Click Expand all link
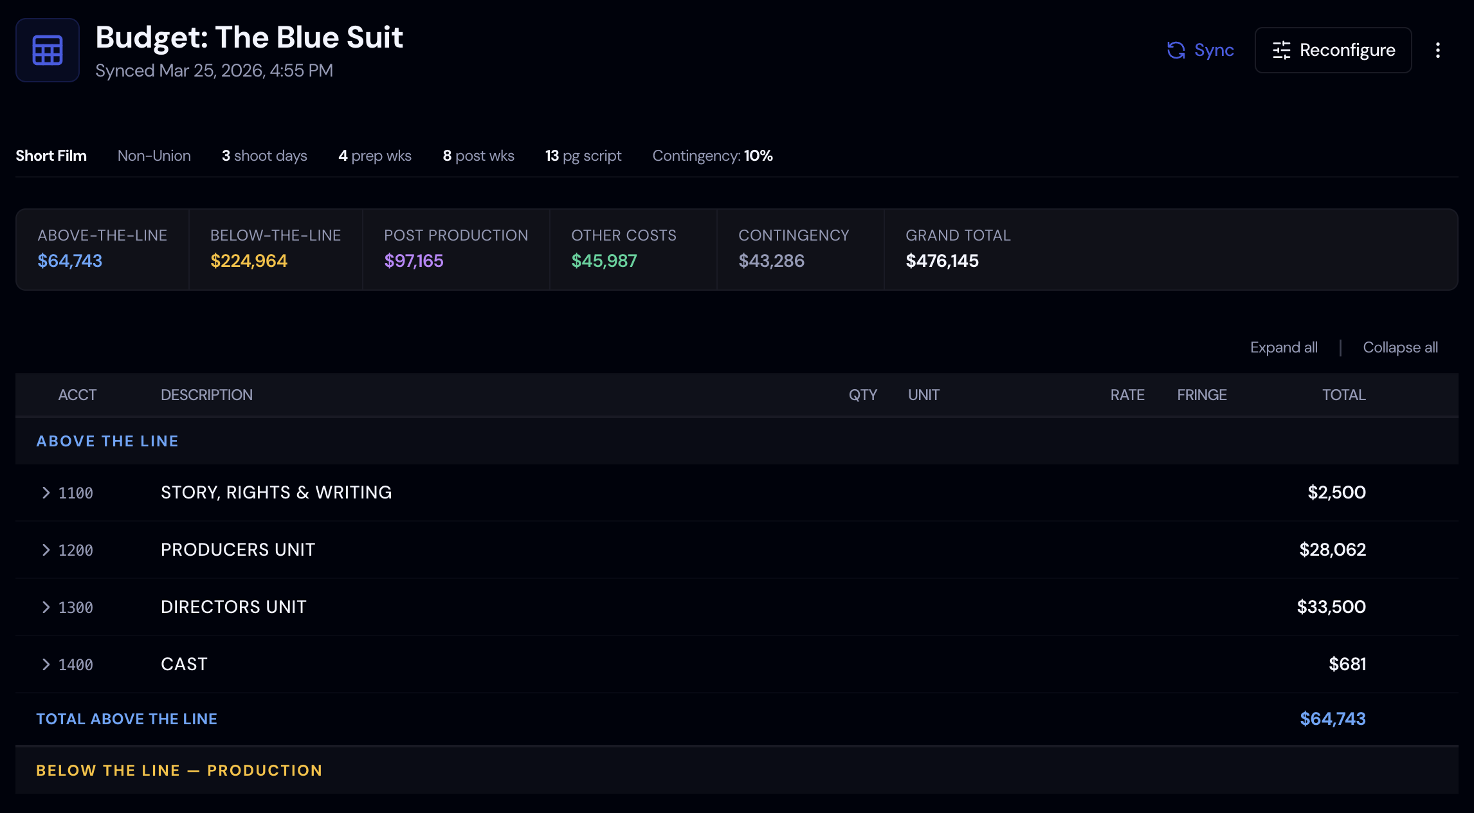 click(x=1284, y=347)
